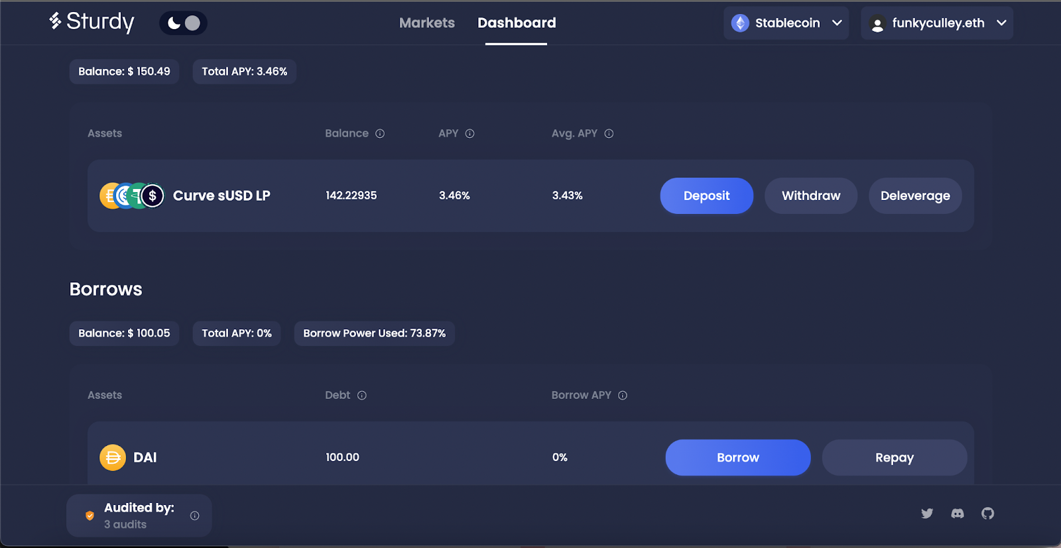The height and width of the screenshot is (548, 1061).
Task: Click the 3.43% average APY value
Action: pos(567,195)
